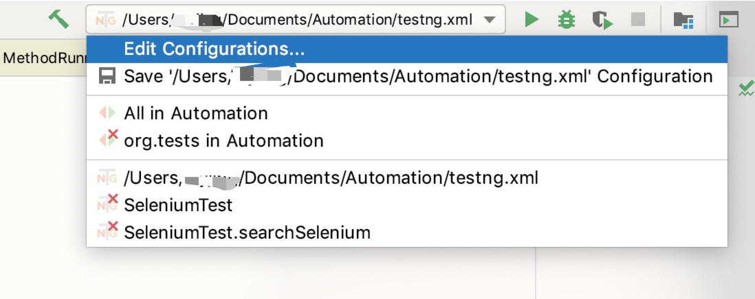Click the green double-checkmark icon

pos(745,88)
